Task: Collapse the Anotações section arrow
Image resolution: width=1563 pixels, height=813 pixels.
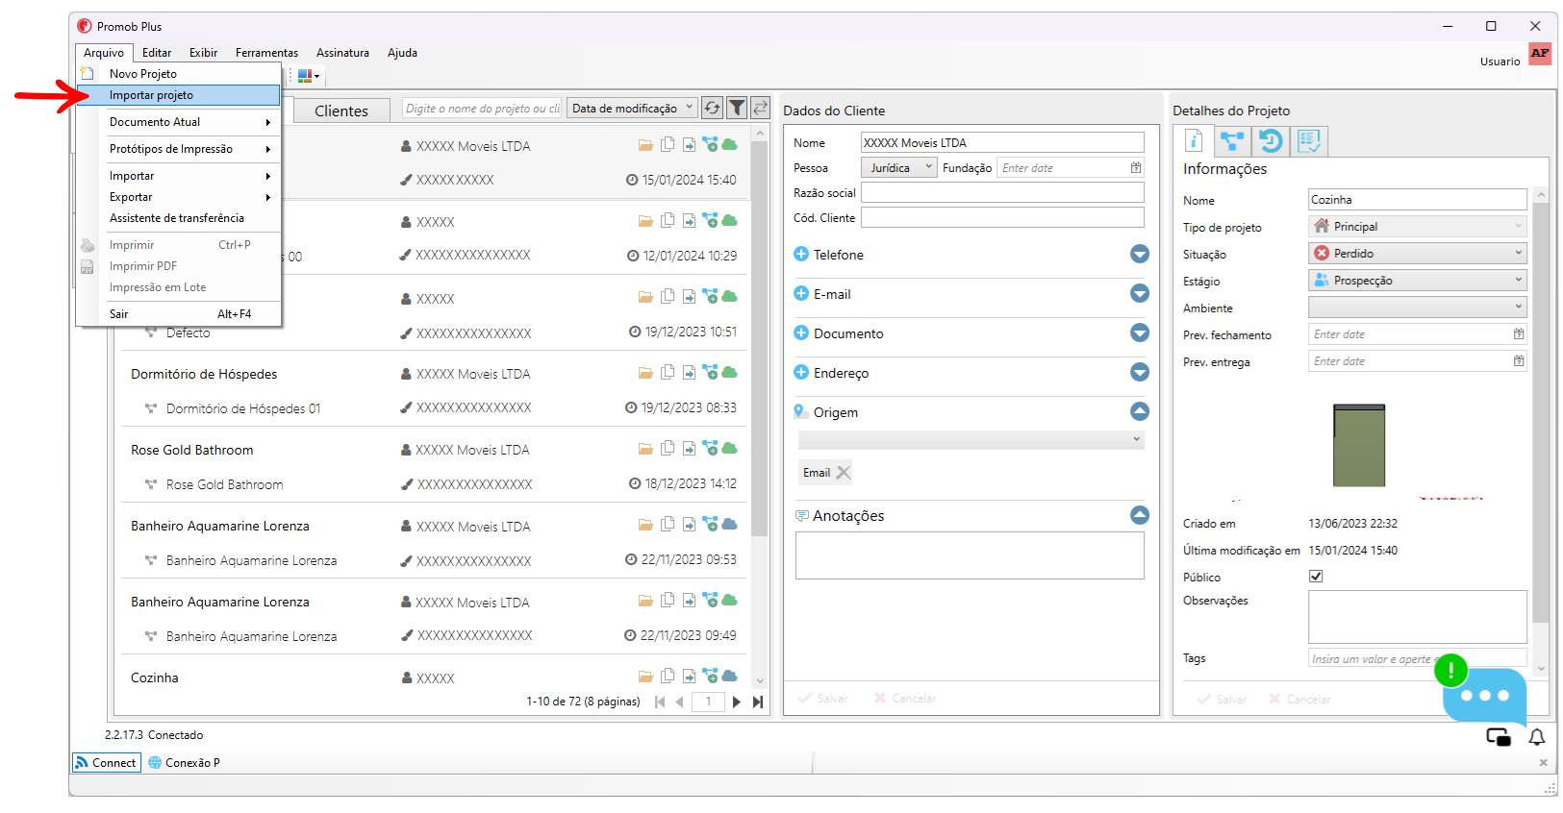Action: [x=1140, y=516]
